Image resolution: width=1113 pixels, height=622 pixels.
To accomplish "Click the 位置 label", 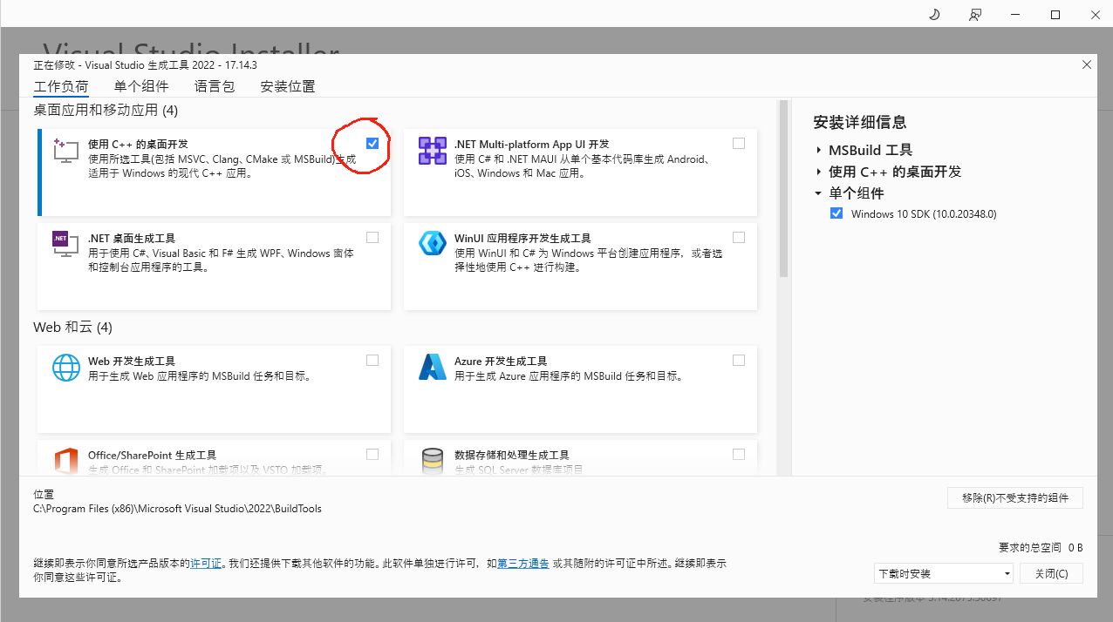I will (x=44, y=493).
